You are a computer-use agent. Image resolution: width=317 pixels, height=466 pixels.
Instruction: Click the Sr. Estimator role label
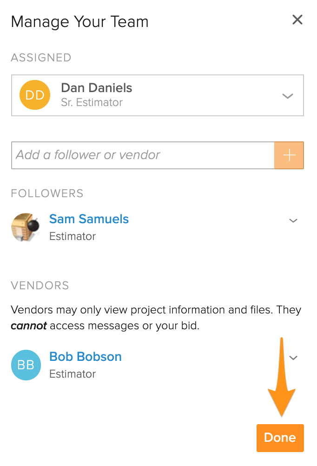[92, 103]
